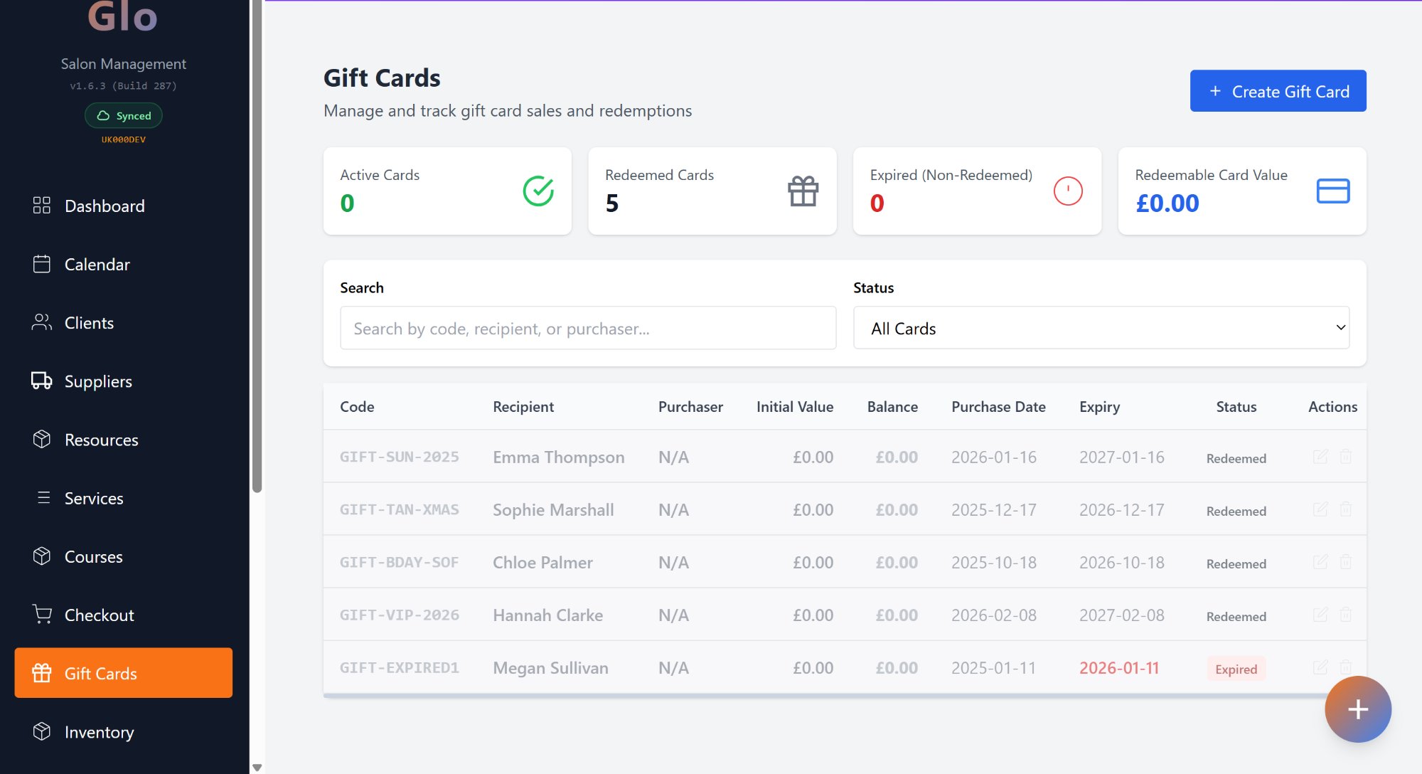
Task: Click the Redeemed status label for Hannah Clarke
Action: (1236, 616)
